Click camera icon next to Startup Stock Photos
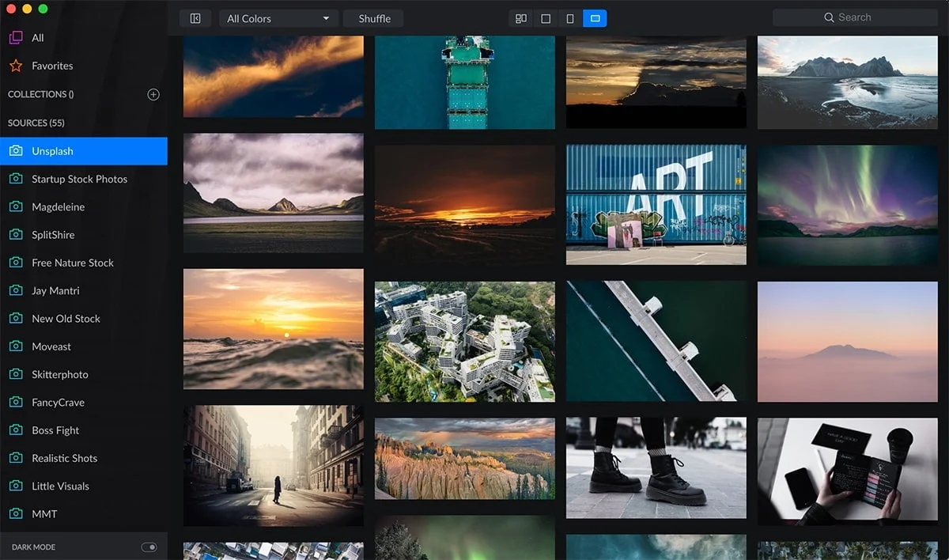 coord(16,179)
